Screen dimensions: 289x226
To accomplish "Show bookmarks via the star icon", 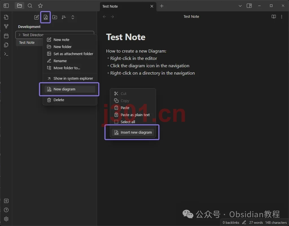I will pos(40,6).
